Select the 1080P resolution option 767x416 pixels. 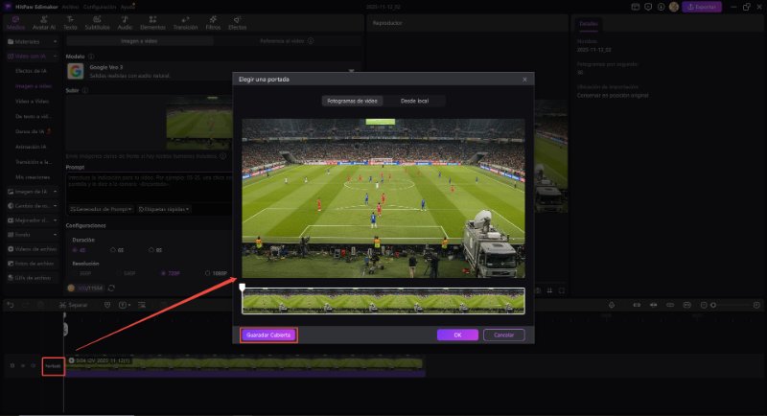tap(218, 273)
